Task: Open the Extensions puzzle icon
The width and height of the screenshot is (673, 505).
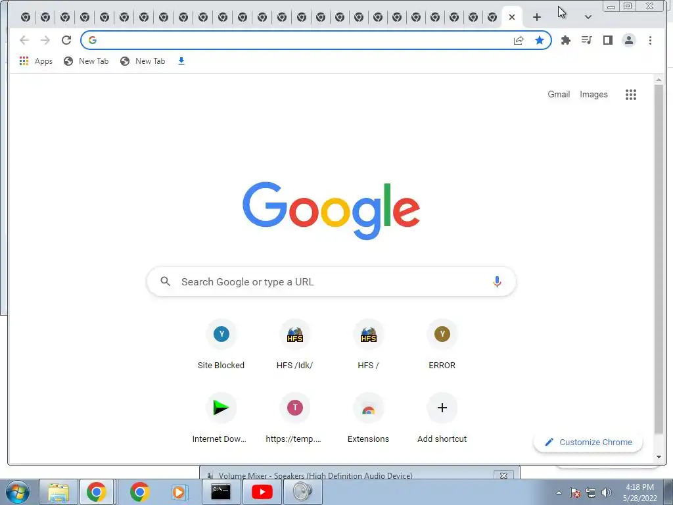Action: pyautogui.click(x=566, y=40)
